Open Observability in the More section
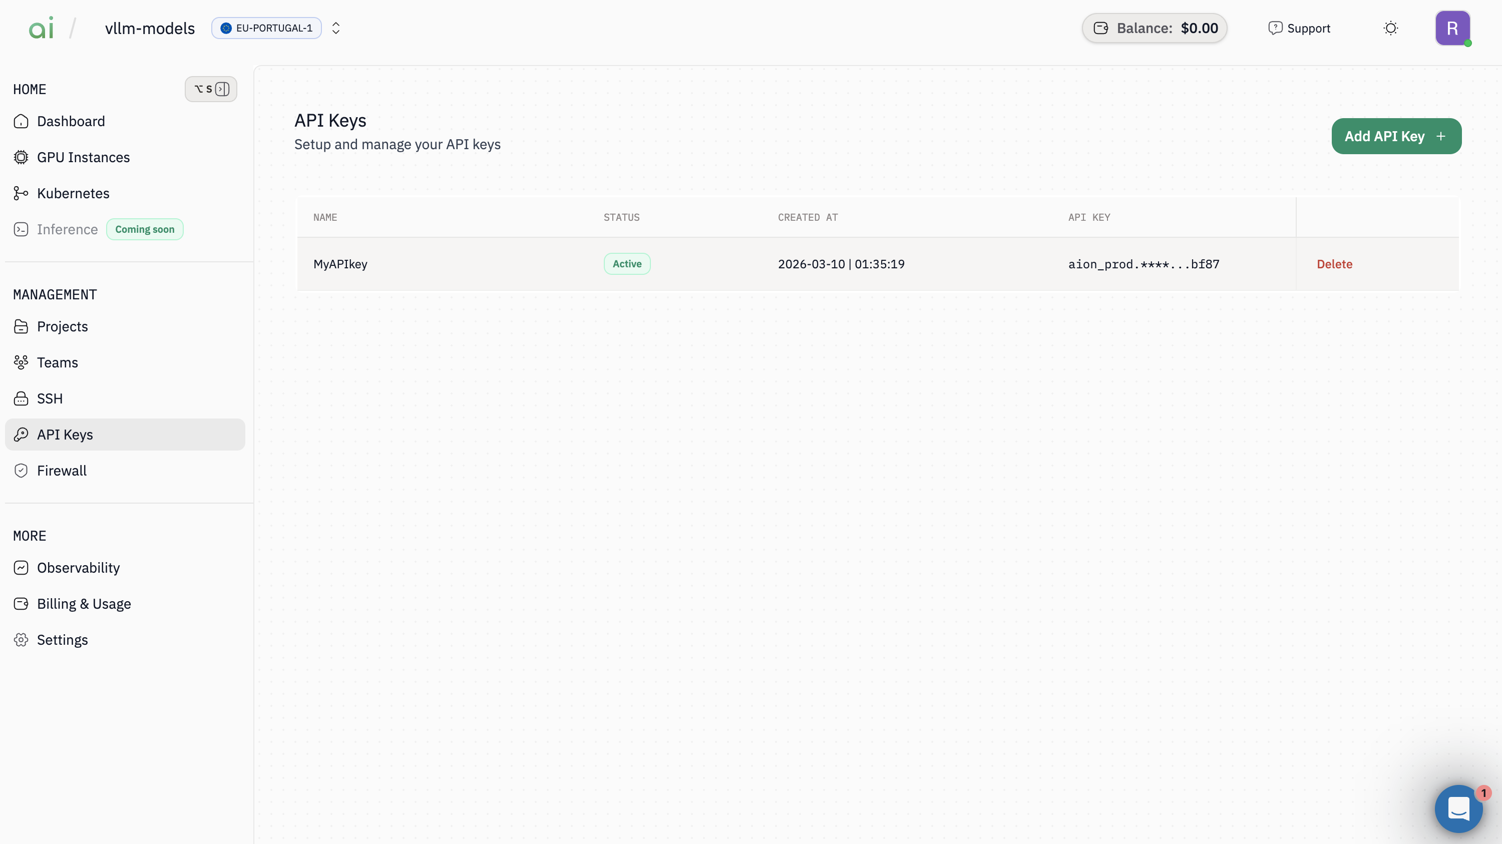The height and width of the screenshot is (844, 1502). [78, 568]
